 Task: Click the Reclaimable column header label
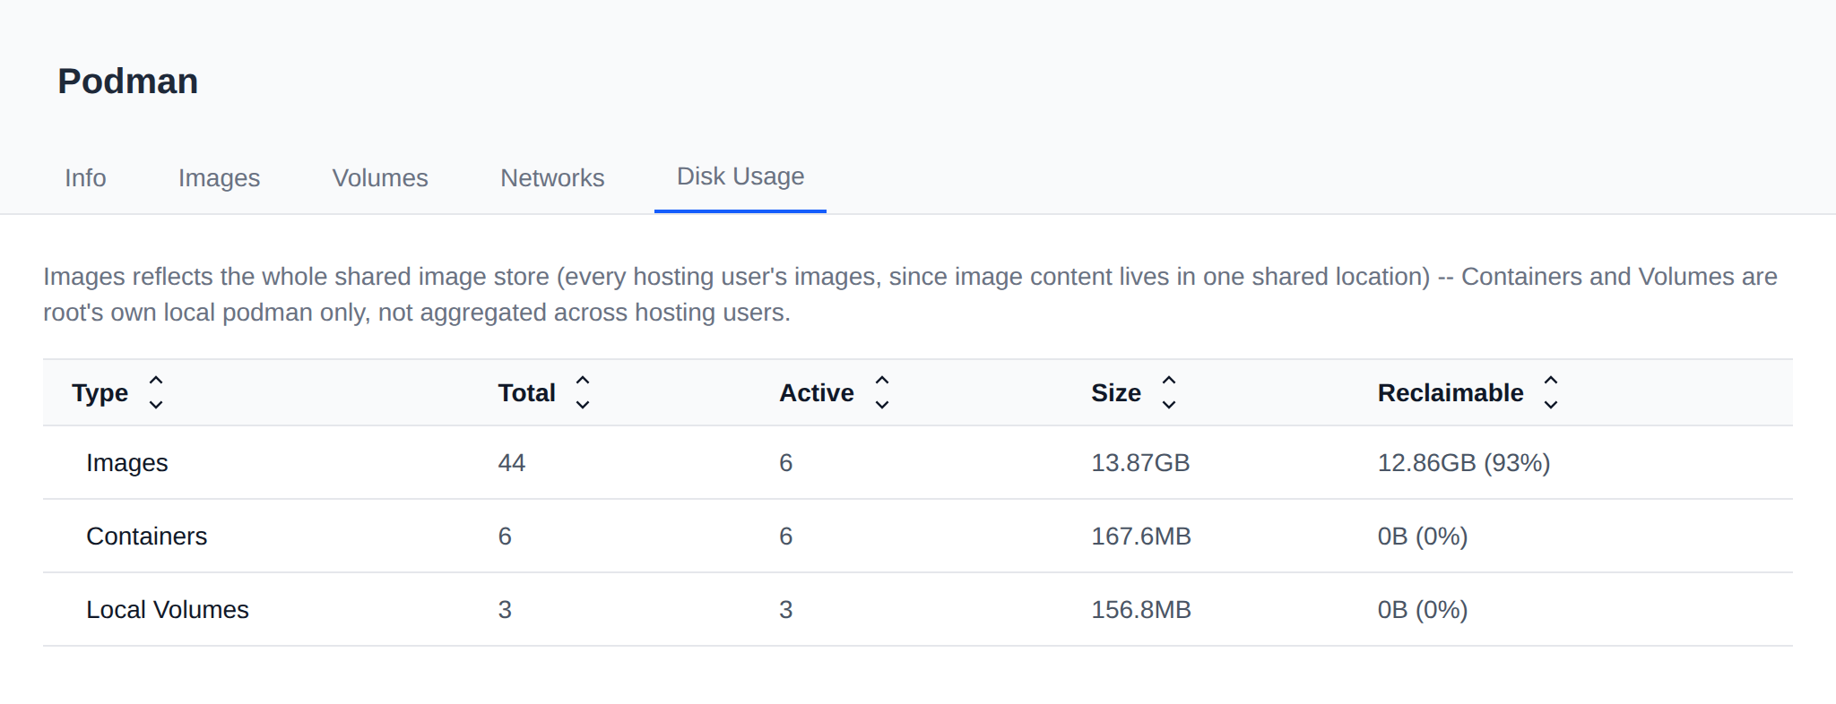tap(1451, 393)
